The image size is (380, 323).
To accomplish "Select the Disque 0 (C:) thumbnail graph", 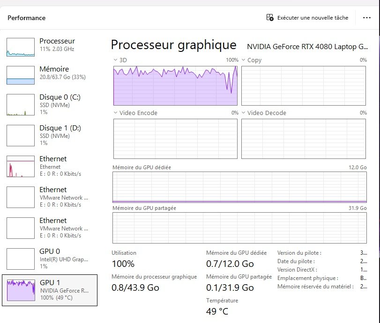I will [21, 105].
